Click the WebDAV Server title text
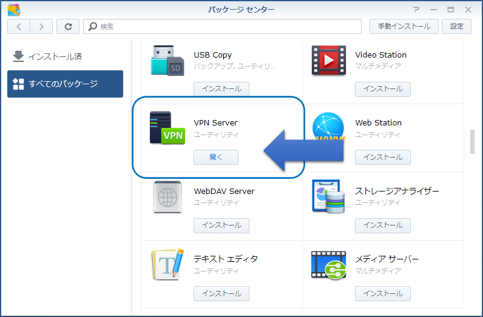 coord(225,191)
